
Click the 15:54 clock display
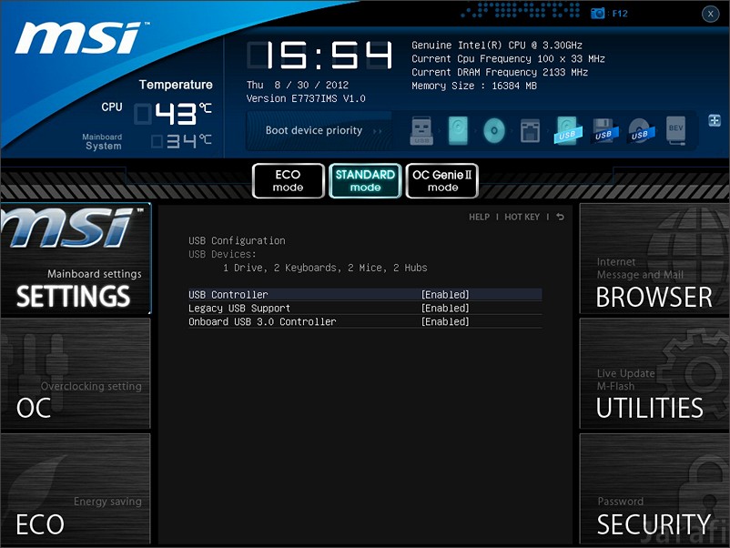tap(319, 56)
